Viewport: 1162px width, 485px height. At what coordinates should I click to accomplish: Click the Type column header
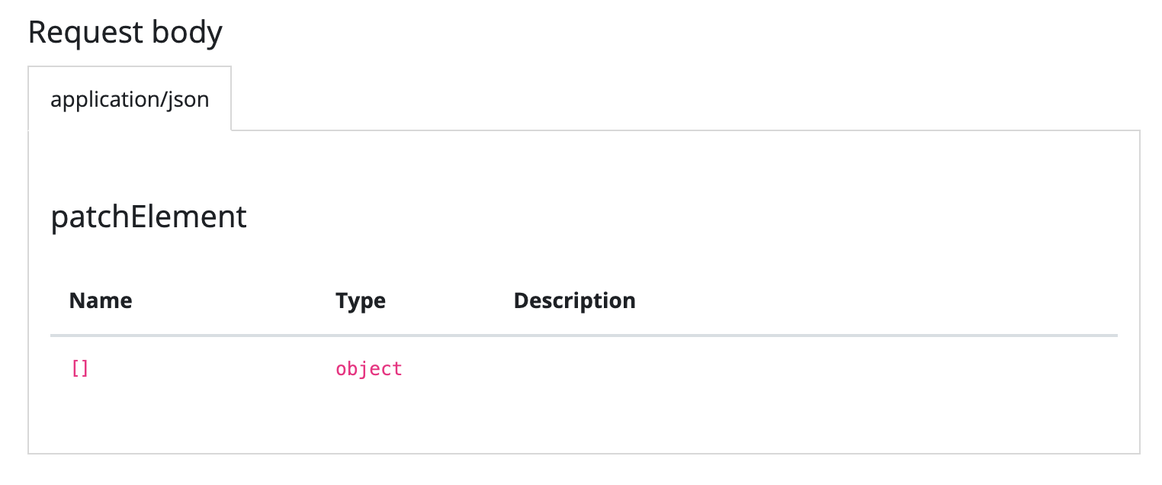coord(360,300)
